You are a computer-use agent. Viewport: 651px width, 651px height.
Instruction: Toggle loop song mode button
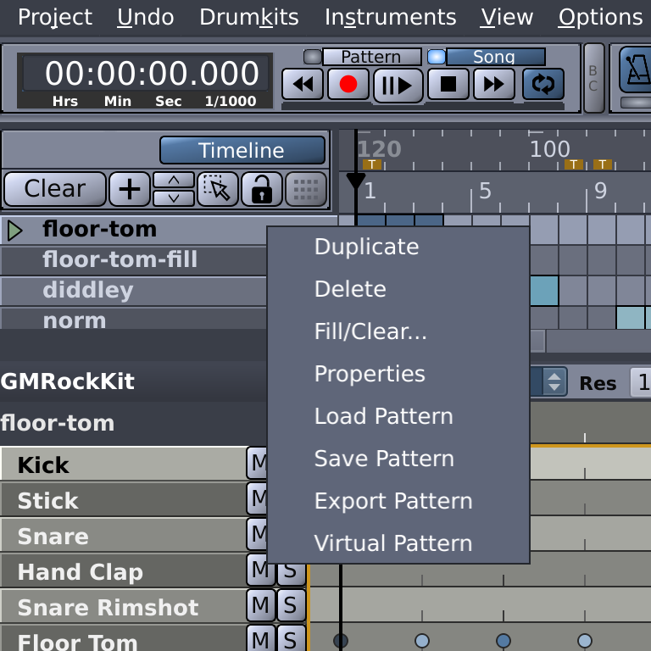click(543, 84)
